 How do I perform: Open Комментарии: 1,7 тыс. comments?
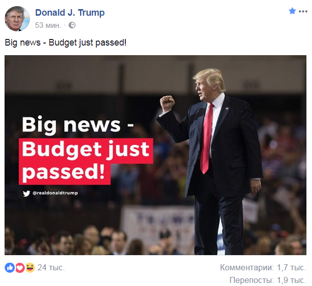(x=263, y=268)
